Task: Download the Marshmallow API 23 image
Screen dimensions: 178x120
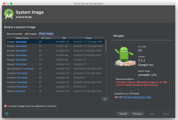Action: pyautogui.click(x=28, y=69)
